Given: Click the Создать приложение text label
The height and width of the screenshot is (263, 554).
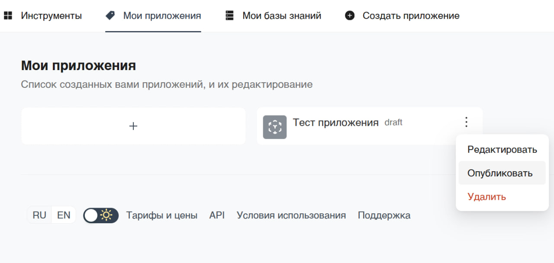Looking at the screenshot, I should point(411,16).
